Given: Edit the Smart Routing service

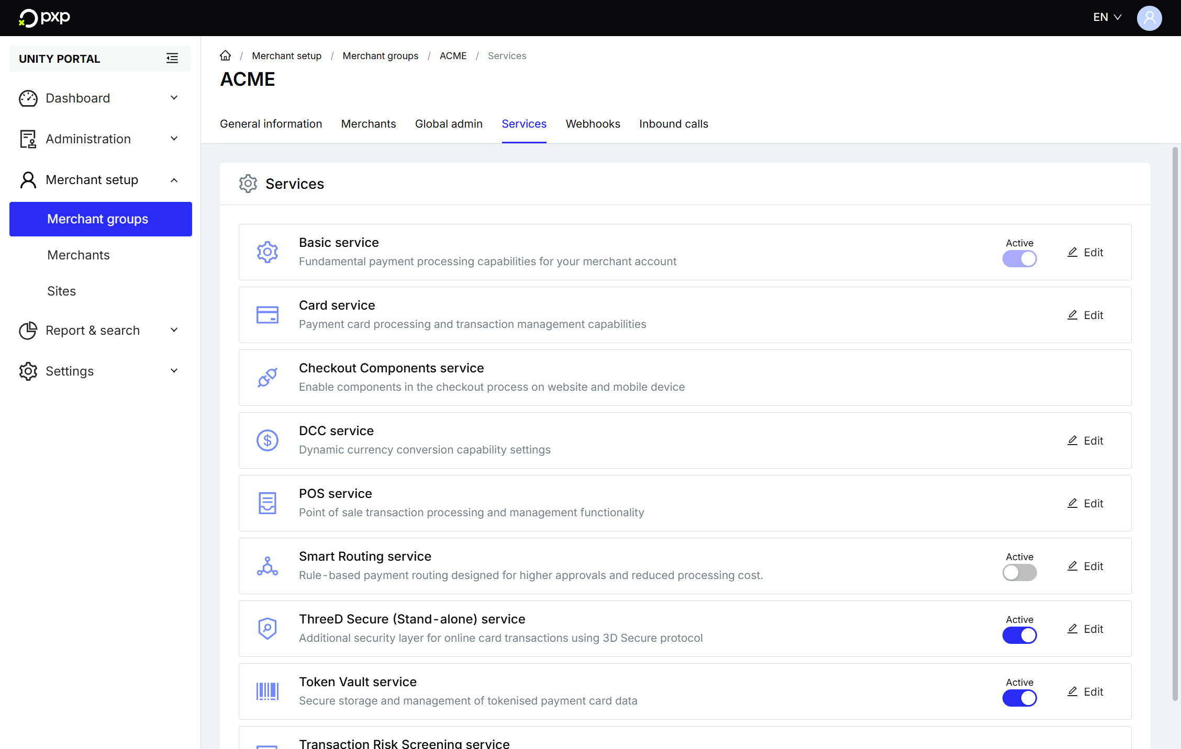Looking at the screenshot, I should pos(1085,566).
